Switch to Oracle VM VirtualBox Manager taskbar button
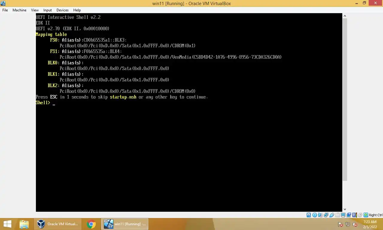 tap(57, 224)
